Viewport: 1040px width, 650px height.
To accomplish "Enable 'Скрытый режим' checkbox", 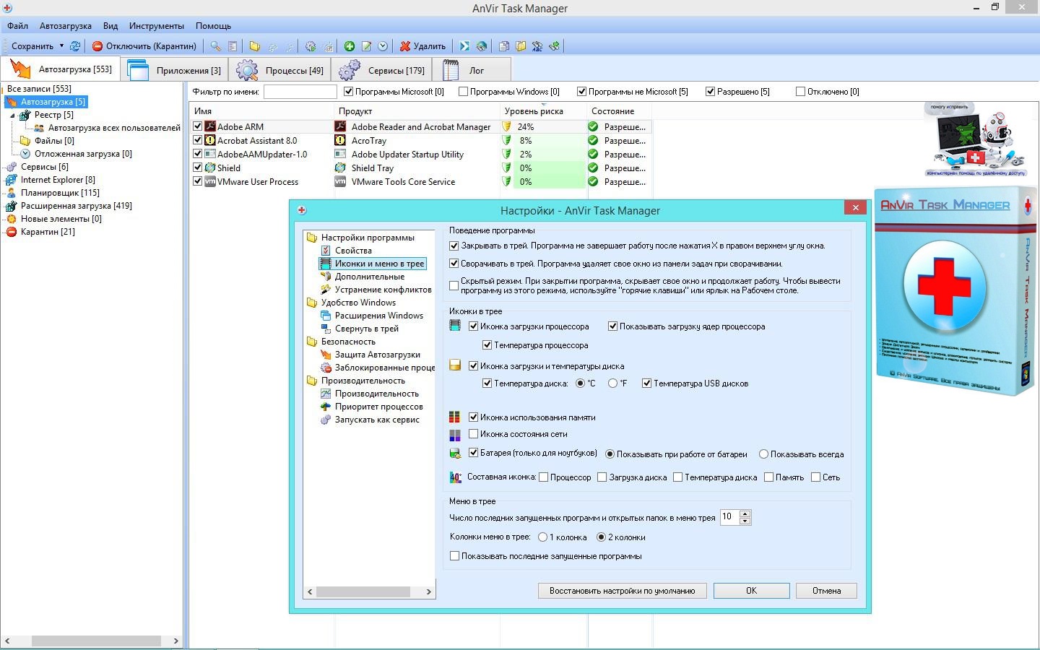I will pyautogui.click(x=454, y=286).
